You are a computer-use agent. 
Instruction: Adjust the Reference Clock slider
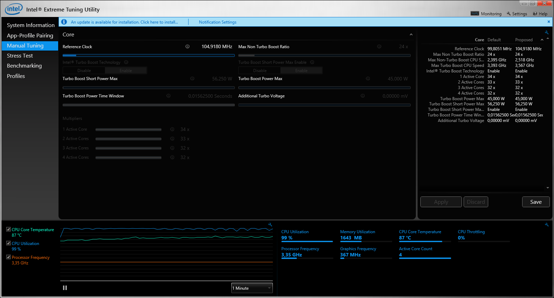tap(149, 55)
